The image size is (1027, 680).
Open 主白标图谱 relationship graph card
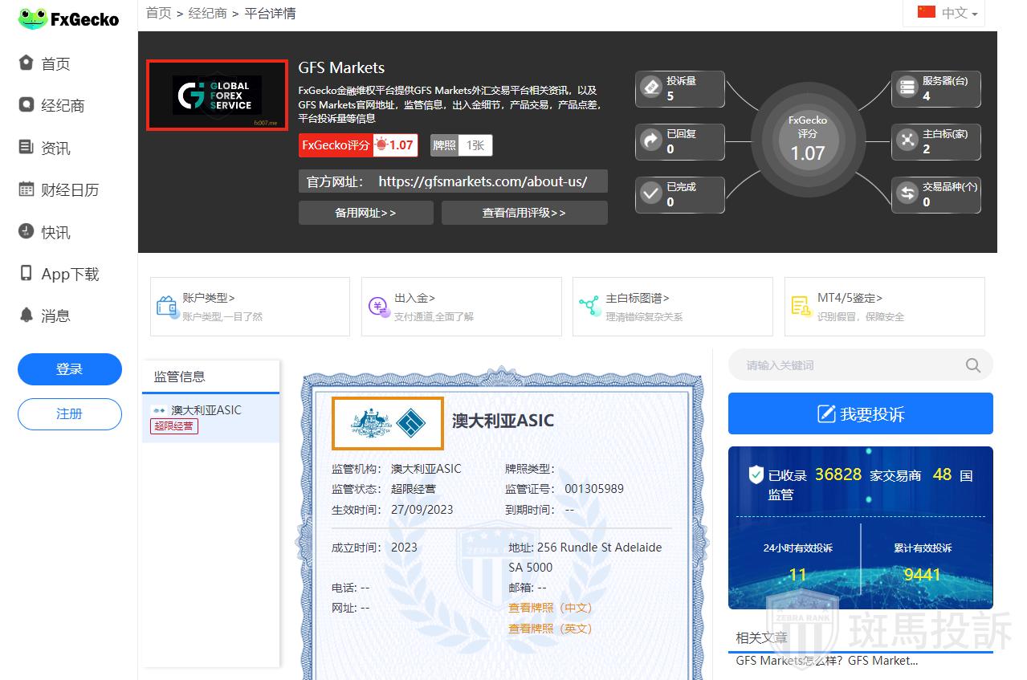(x=672, y=306)
